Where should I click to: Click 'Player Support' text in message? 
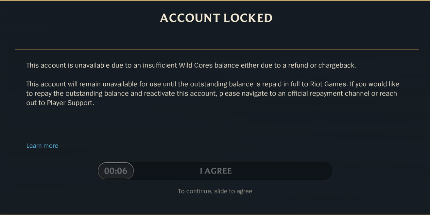point(70,103)
